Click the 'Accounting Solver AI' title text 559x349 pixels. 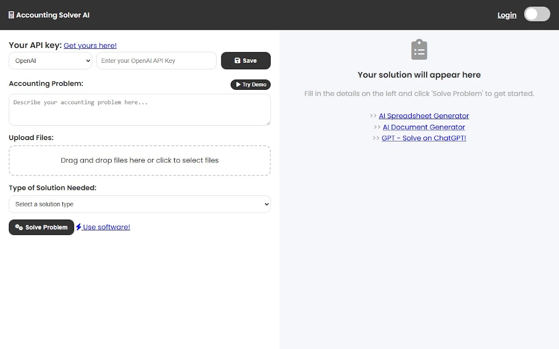53,15
